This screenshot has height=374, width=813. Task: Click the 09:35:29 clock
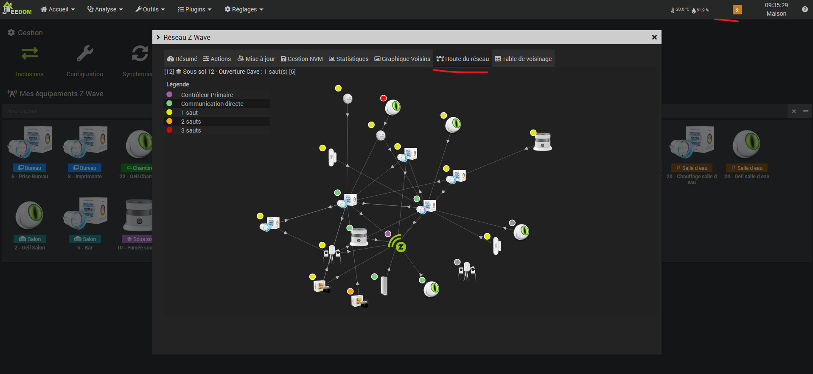tap(777, 5)
